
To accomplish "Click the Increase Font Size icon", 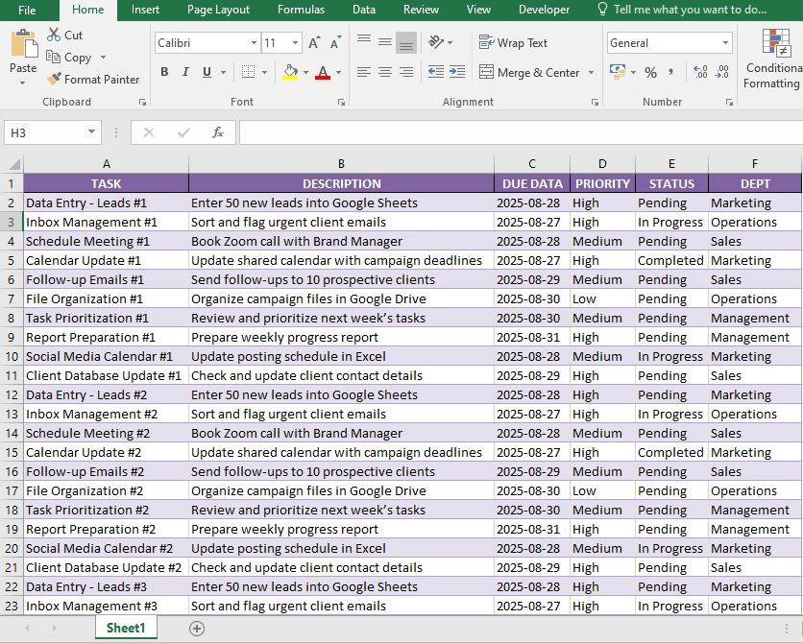I will pos(315,43).
